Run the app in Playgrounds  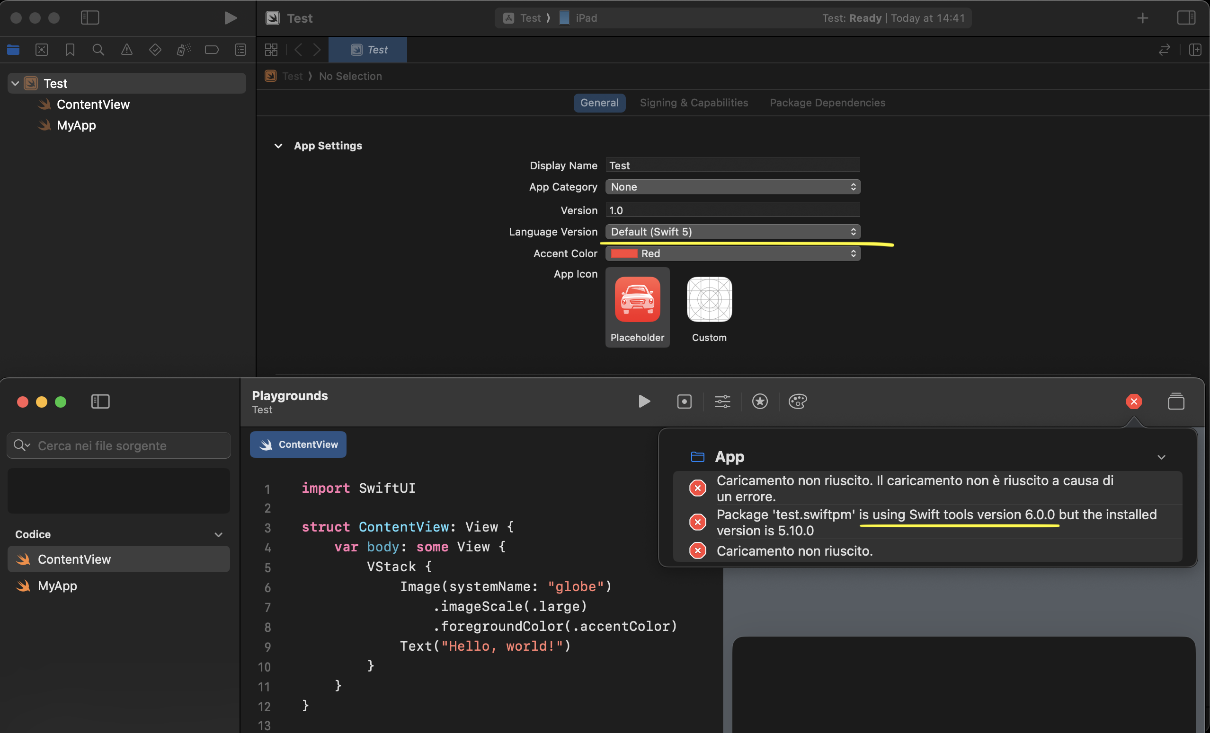644,401
